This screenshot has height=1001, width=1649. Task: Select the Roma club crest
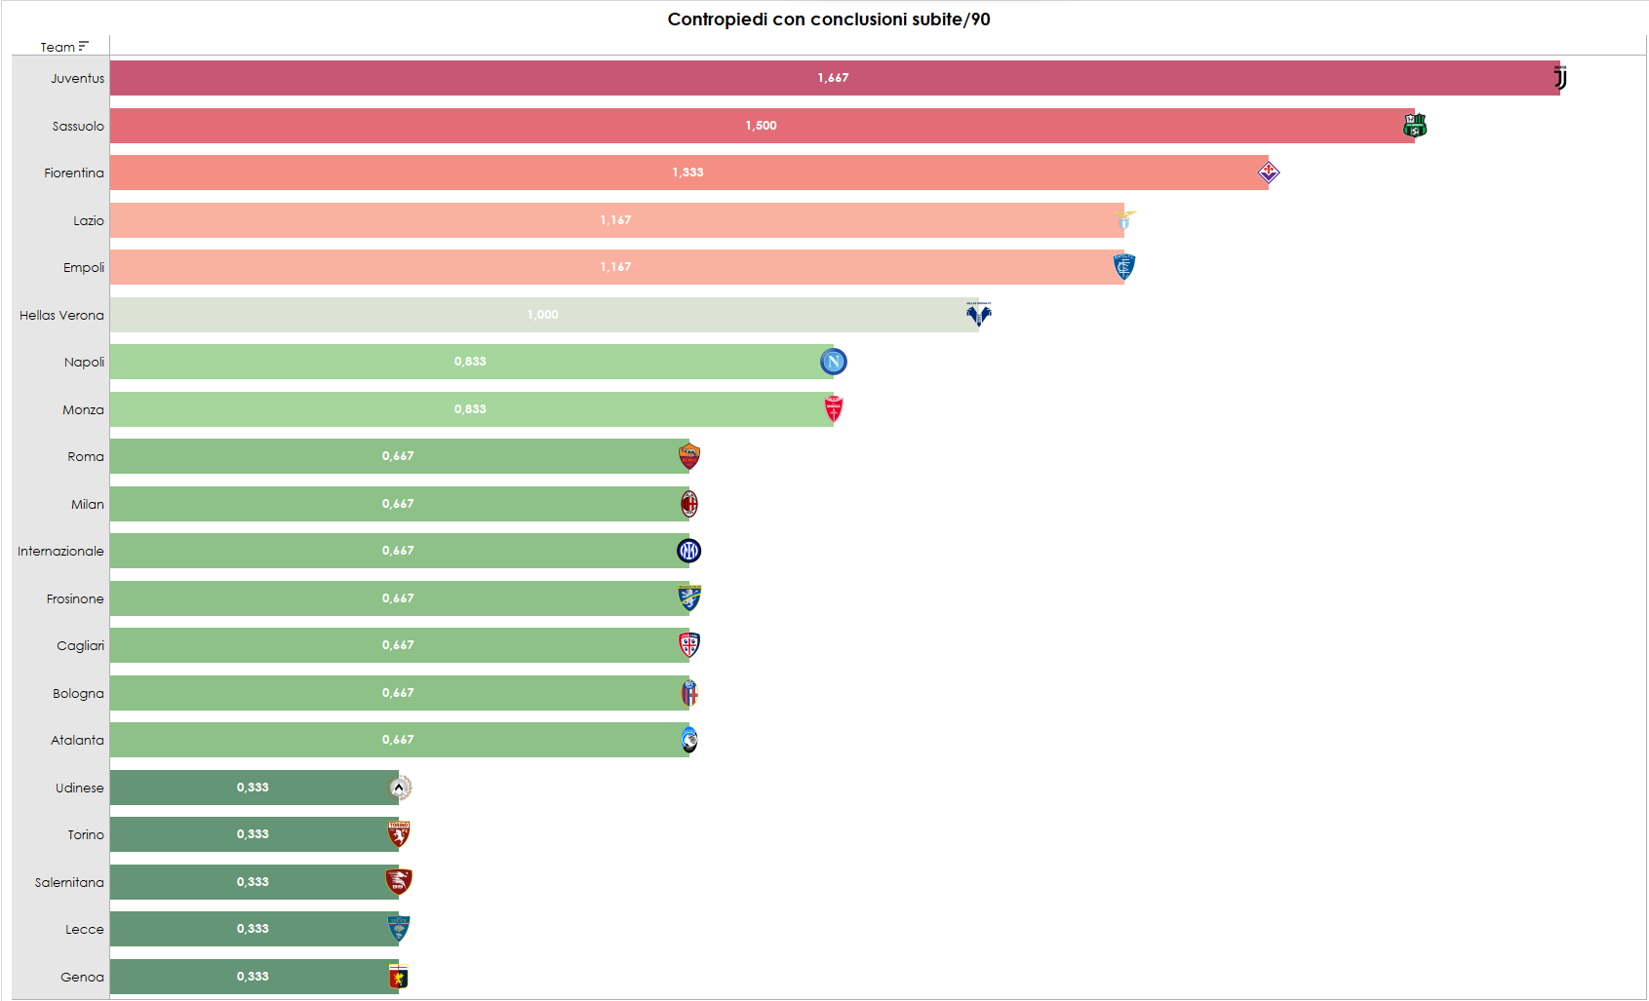[x=689, y=456]
